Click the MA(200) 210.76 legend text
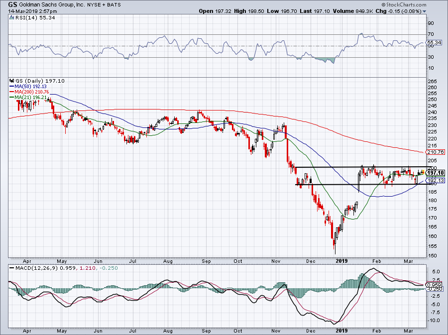 click(x=32, y=92)
